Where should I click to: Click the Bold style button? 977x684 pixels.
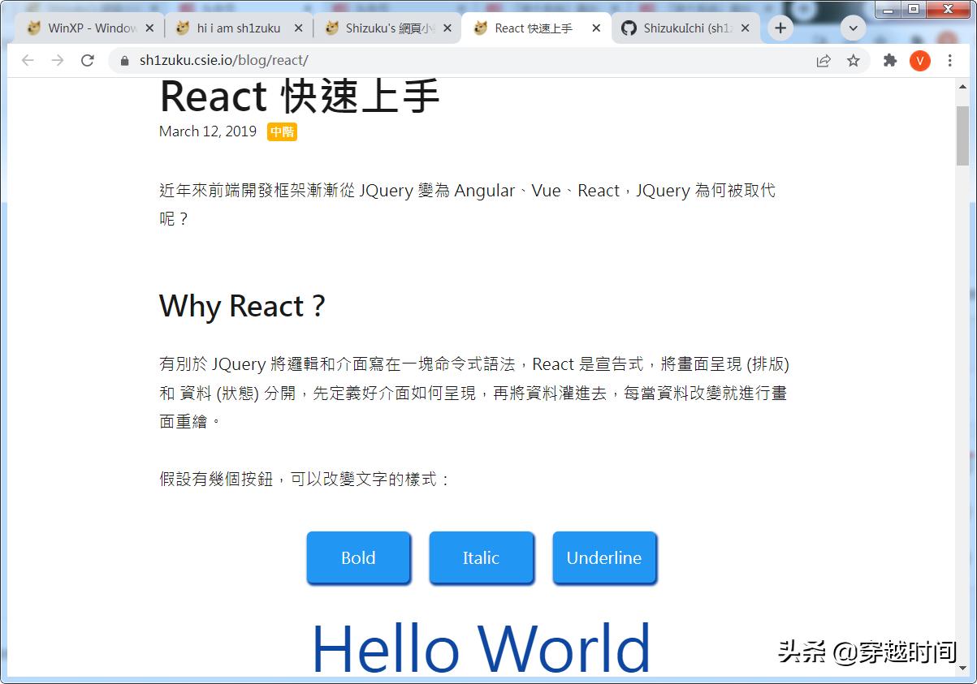coord(358,557)
